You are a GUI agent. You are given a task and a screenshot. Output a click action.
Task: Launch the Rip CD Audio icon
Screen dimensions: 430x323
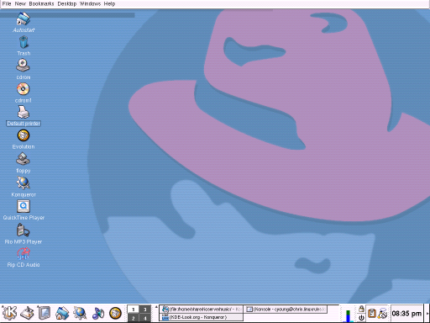click(x=24, y=254)
